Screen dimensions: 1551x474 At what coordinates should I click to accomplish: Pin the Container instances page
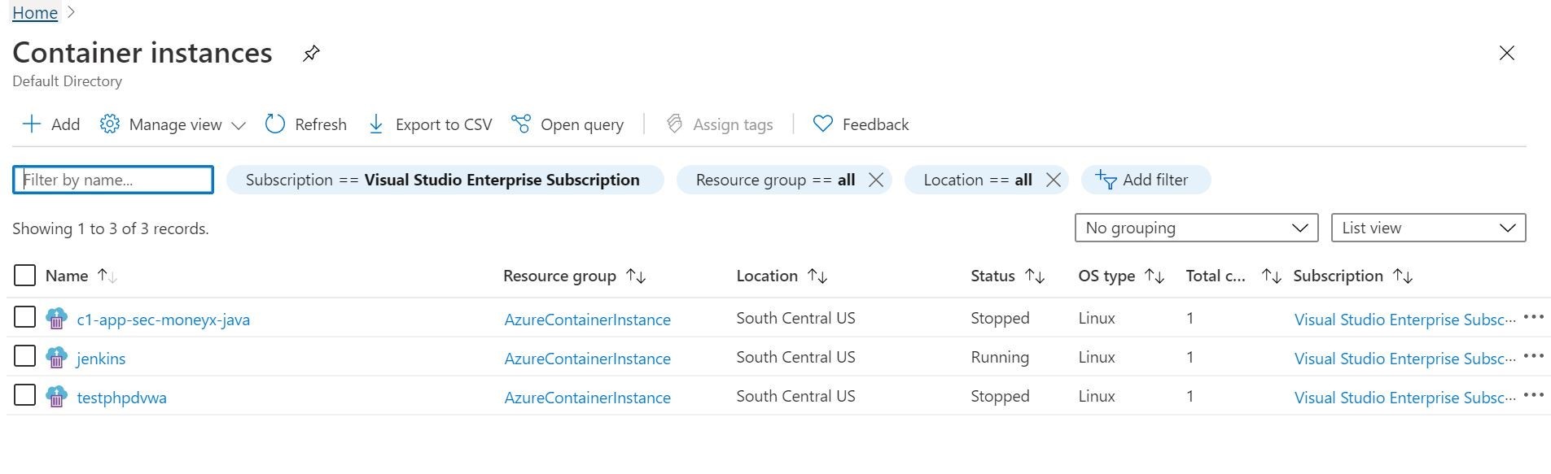(x=311, y=54)
